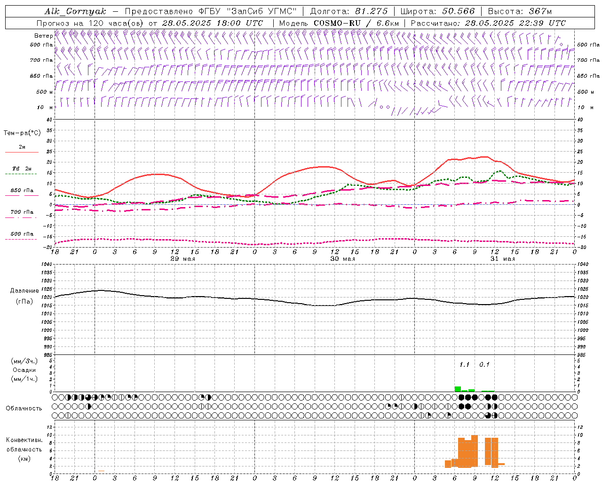The width and height of the screenshot is (602, 482).
Task: Click the 29 мая date label
Action: [182, 259]
